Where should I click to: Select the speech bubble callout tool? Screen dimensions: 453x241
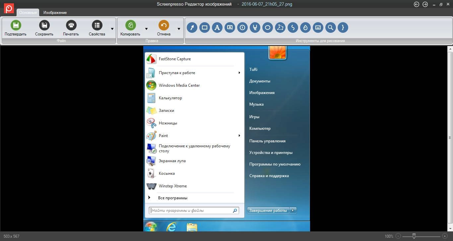pos(230,27)
